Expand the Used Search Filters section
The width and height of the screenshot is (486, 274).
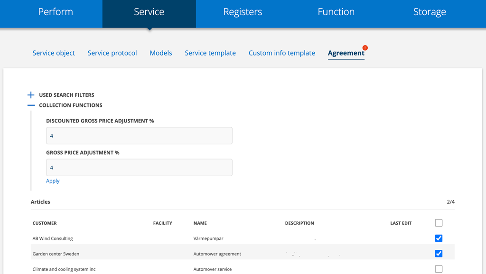point(31,95)
